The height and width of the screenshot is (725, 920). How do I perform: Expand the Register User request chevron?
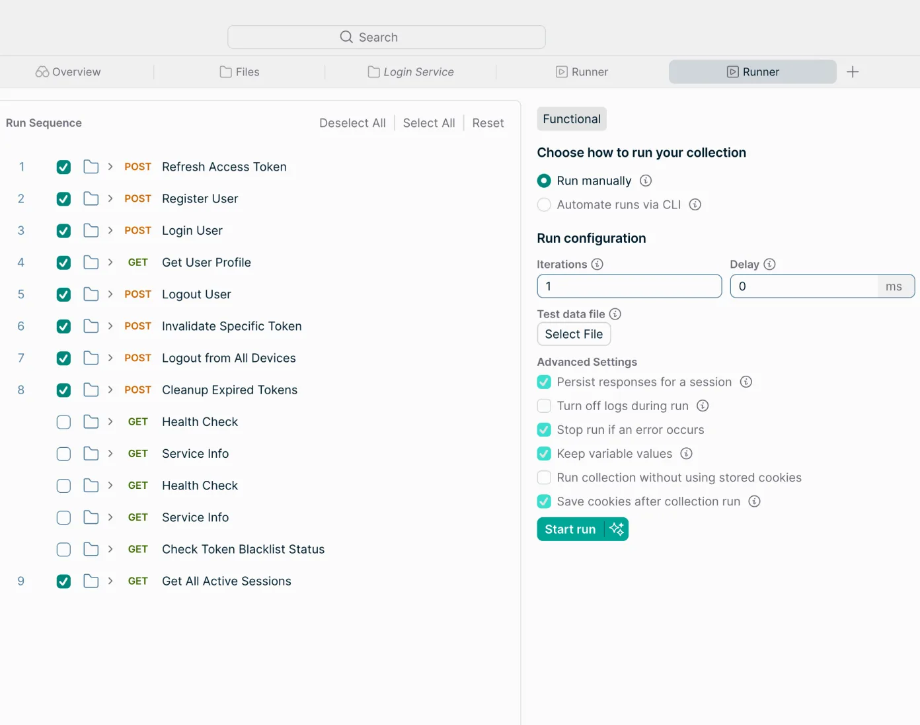[x=110, y=198]
